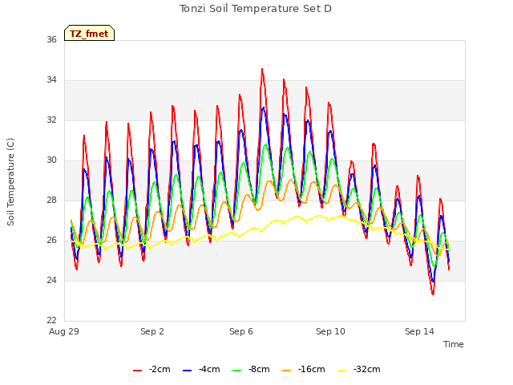The image size is (513, 385).
Task: Click the TZ_fmet label box
Action: 89,33
